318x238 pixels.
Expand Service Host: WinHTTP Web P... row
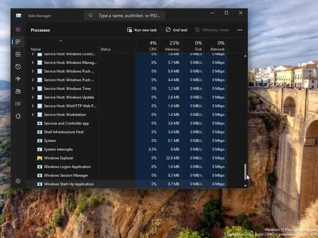33,106
